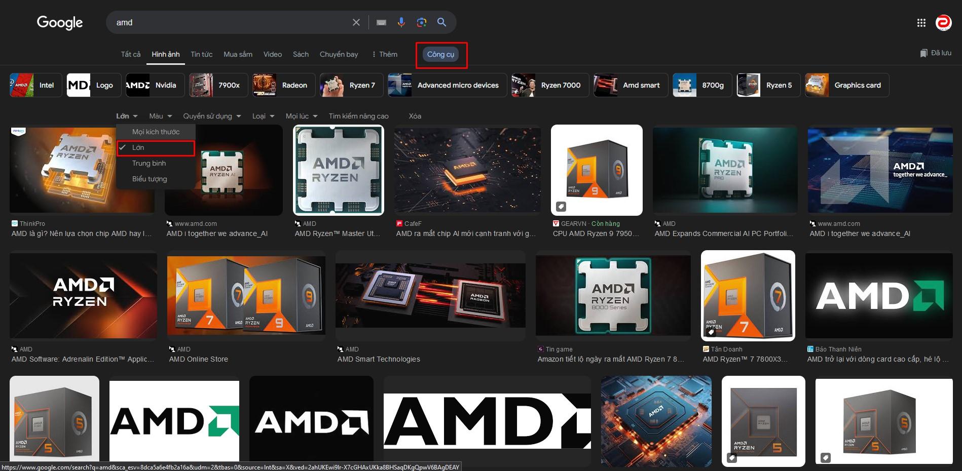Click product tag icon on Tân Doanh image
The width and height of the screenshot is (962, 471).
coord(711,332)
